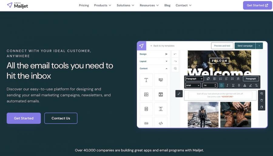Viewport: 273px width, 156px height.
Task: Click the Send campaign button
Action: [245, 46]
